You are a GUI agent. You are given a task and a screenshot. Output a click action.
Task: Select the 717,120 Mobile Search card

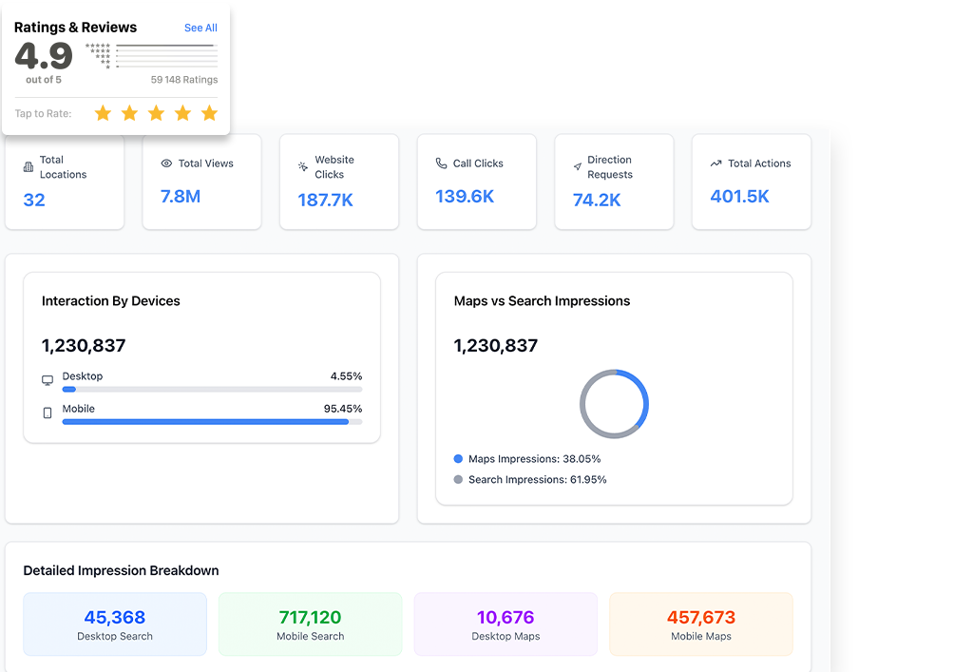[x=310, y=624]
